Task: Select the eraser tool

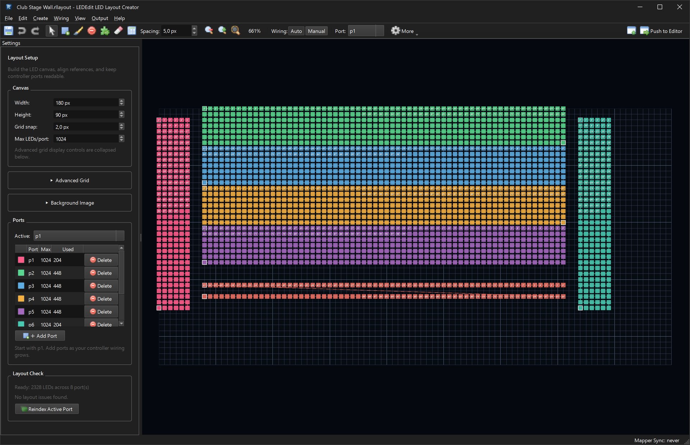Action: tap(118, 31)
